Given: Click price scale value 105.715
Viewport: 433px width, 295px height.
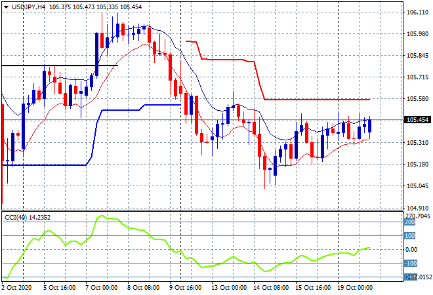Looking at the screenshot, I should pyautogui.click(x=417, y=77).
